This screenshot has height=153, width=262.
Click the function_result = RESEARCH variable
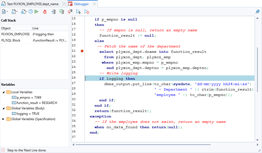pos(37,103)
